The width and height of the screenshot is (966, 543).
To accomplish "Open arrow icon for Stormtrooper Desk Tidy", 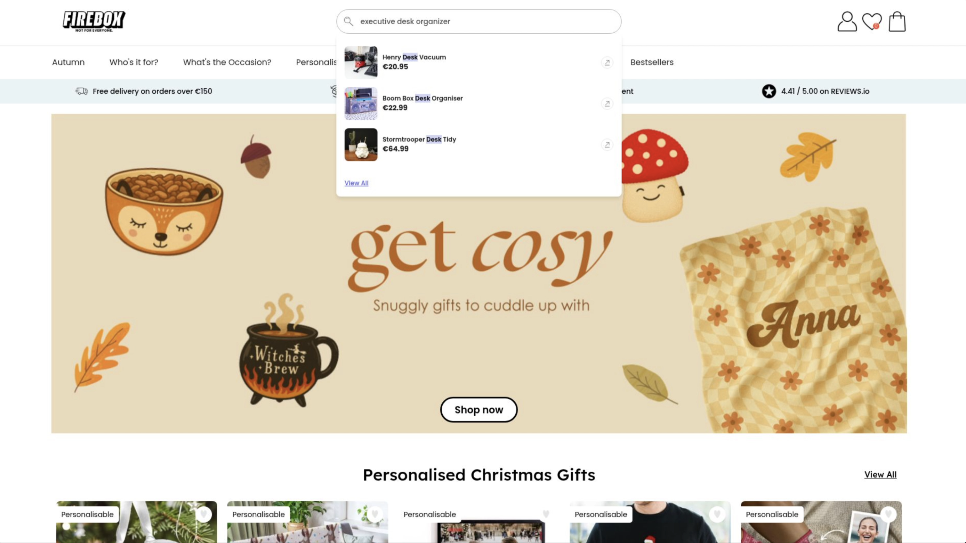I will [607, 144].
